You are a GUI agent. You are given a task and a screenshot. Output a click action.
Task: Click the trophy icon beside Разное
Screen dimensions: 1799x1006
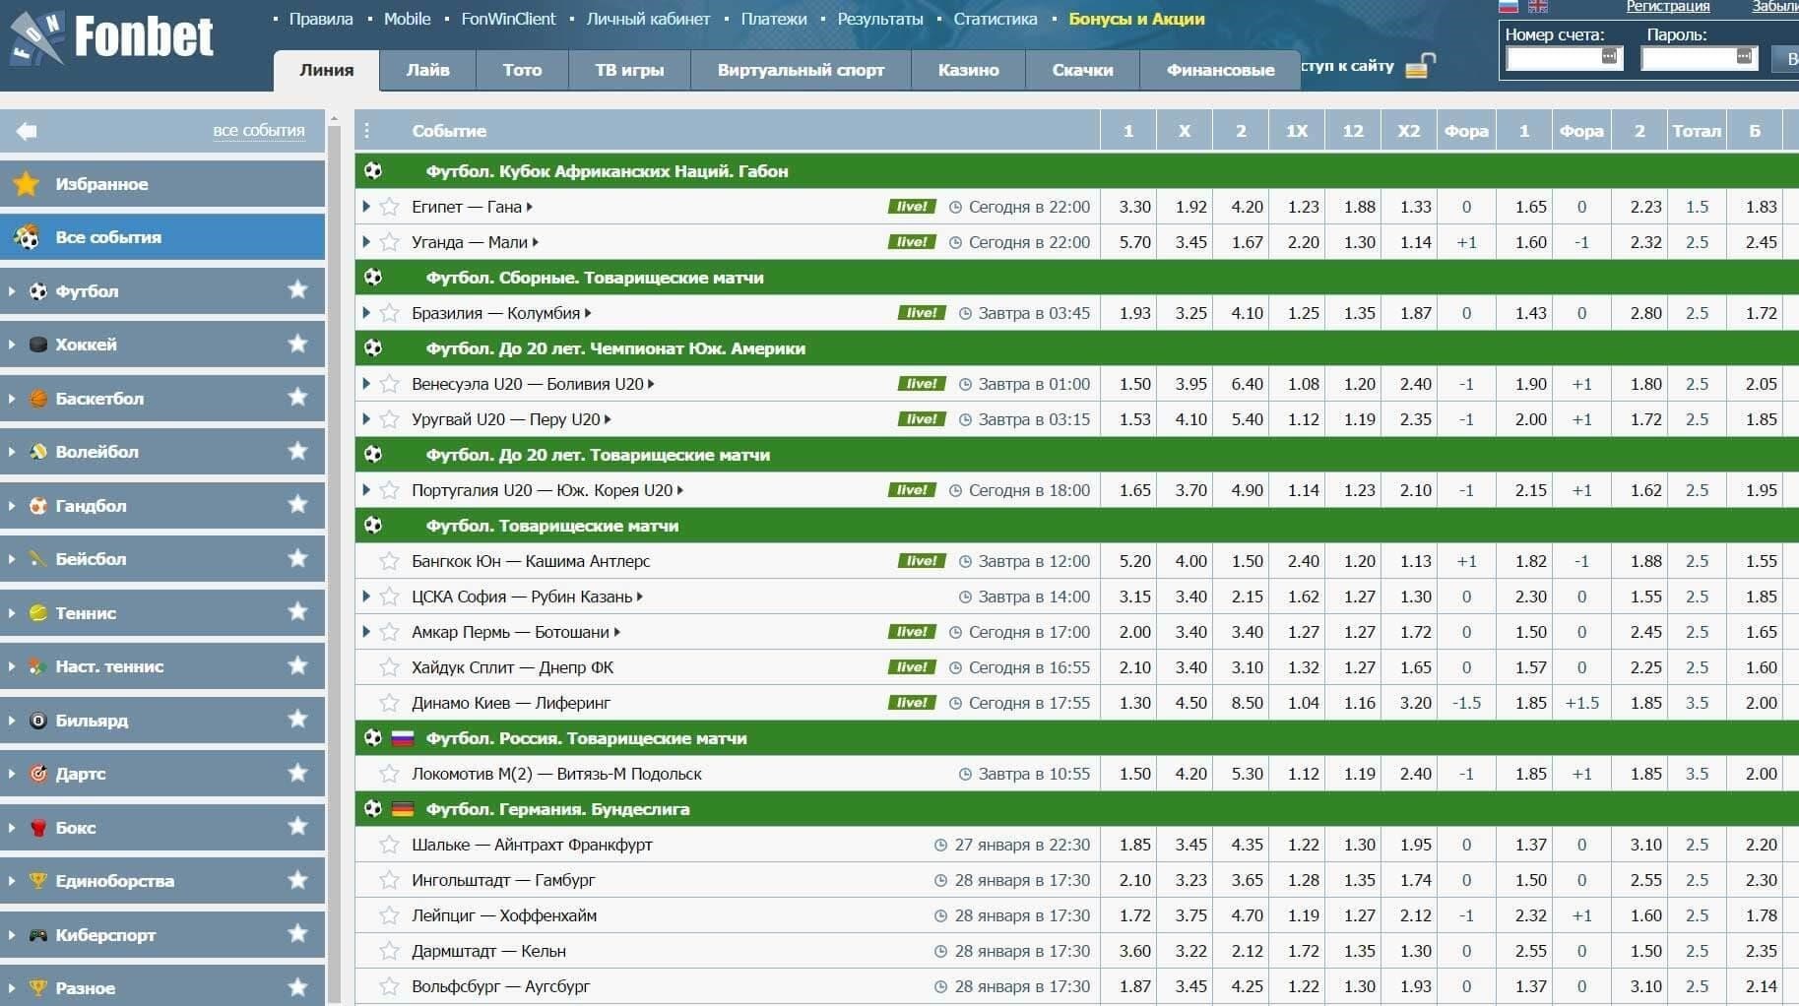pyautogui.click(x=38, y=988)
